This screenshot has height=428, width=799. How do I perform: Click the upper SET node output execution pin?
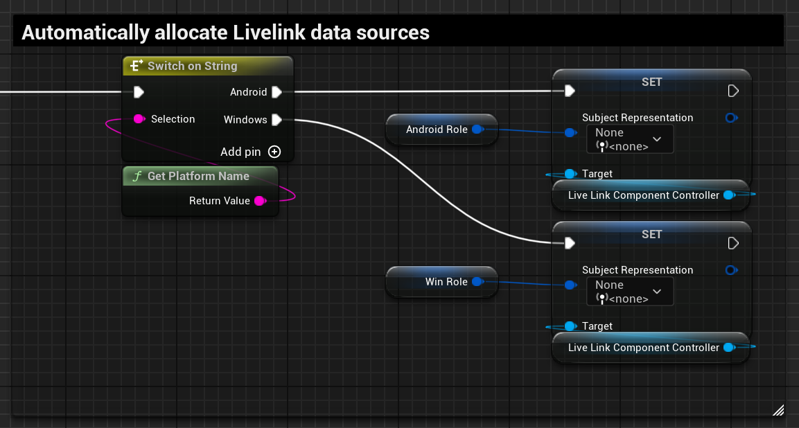tap(733, 91)
